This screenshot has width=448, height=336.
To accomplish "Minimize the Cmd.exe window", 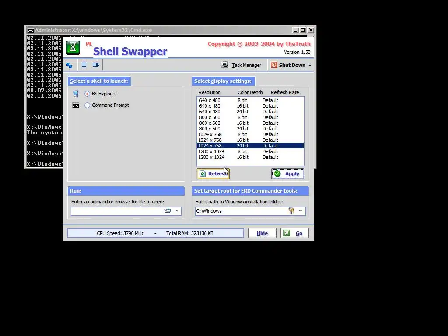I will 296,30.
